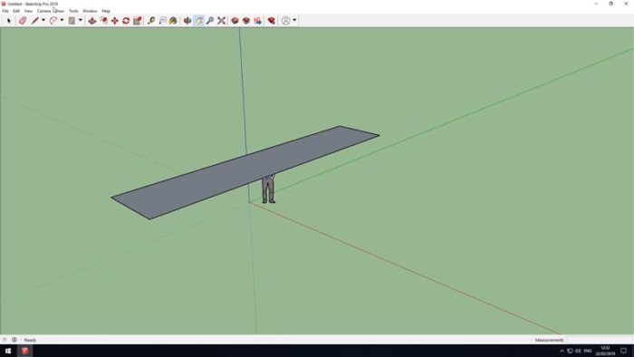Click the Ready status text
Image resolution: width=634 pixels, height=357 pixels.
tap(30, 340)
